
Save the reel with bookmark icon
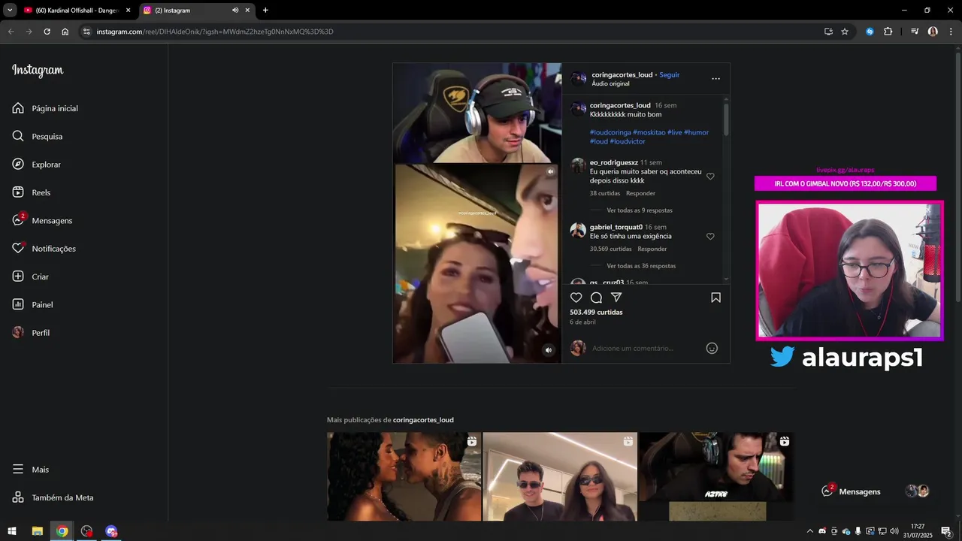click(x=715, y=298)
